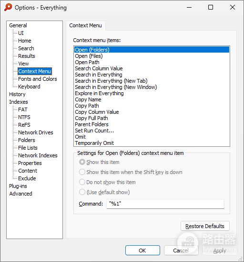The width and height of the screenshot is (244, 262).
Task: Select the NTFS indexes page
Action: coord(24,117)
